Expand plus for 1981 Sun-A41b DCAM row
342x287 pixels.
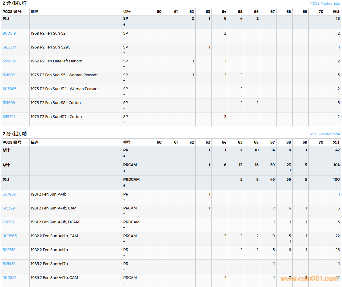pos(124,228)
